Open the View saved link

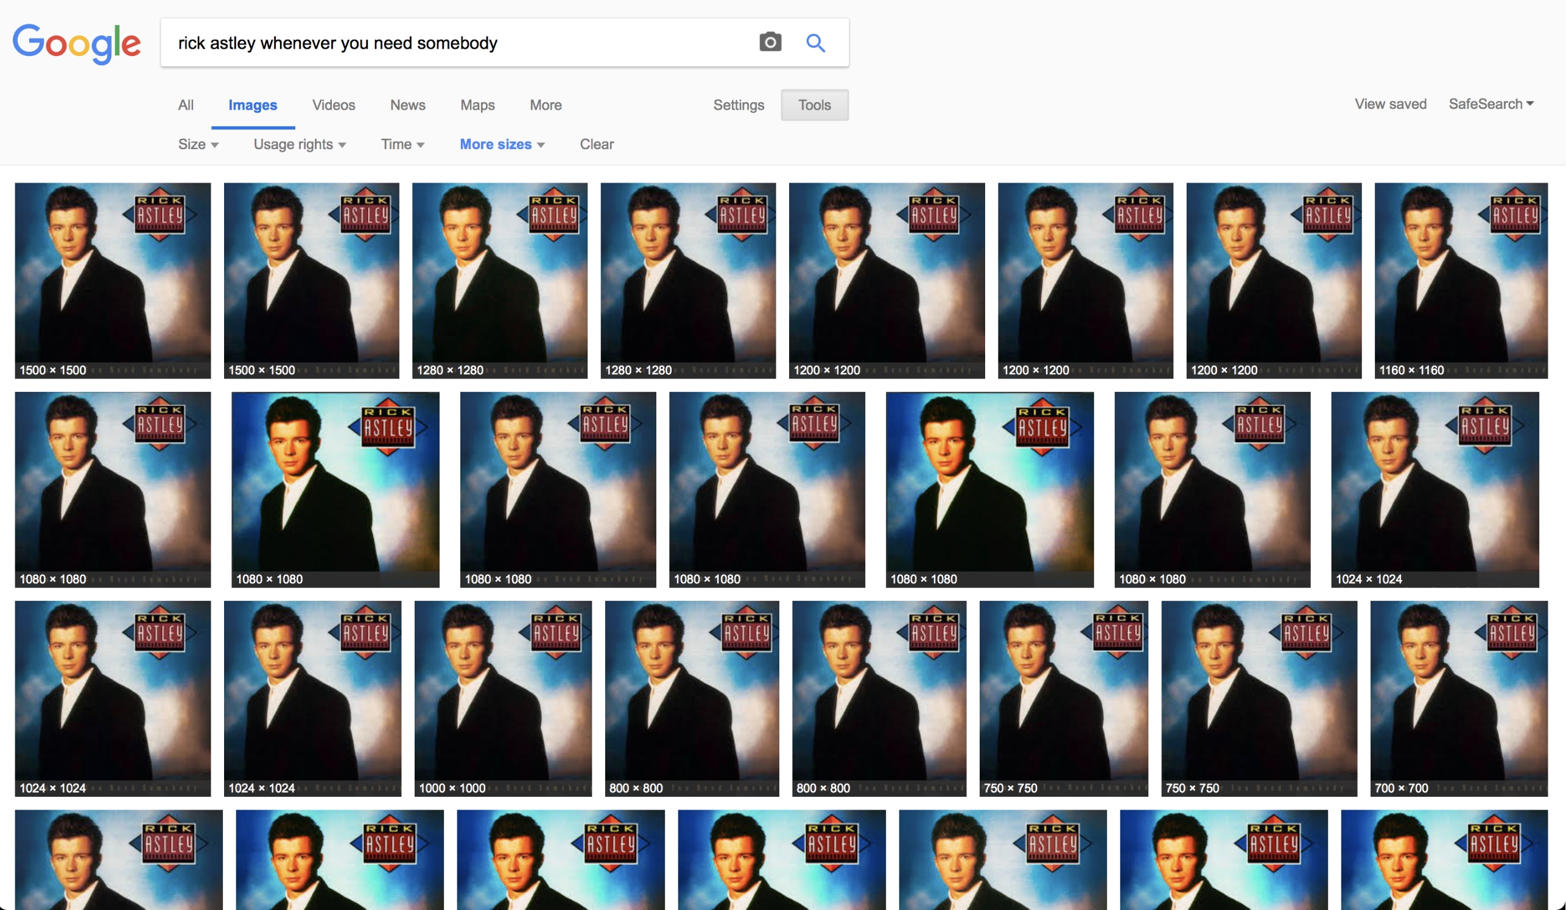[1390, 103]
